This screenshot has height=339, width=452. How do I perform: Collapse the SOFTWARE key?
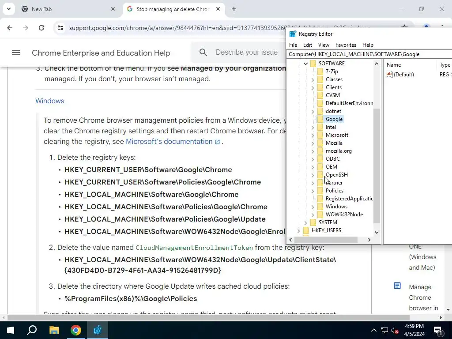pyautogui.click(x=305, y=64)
